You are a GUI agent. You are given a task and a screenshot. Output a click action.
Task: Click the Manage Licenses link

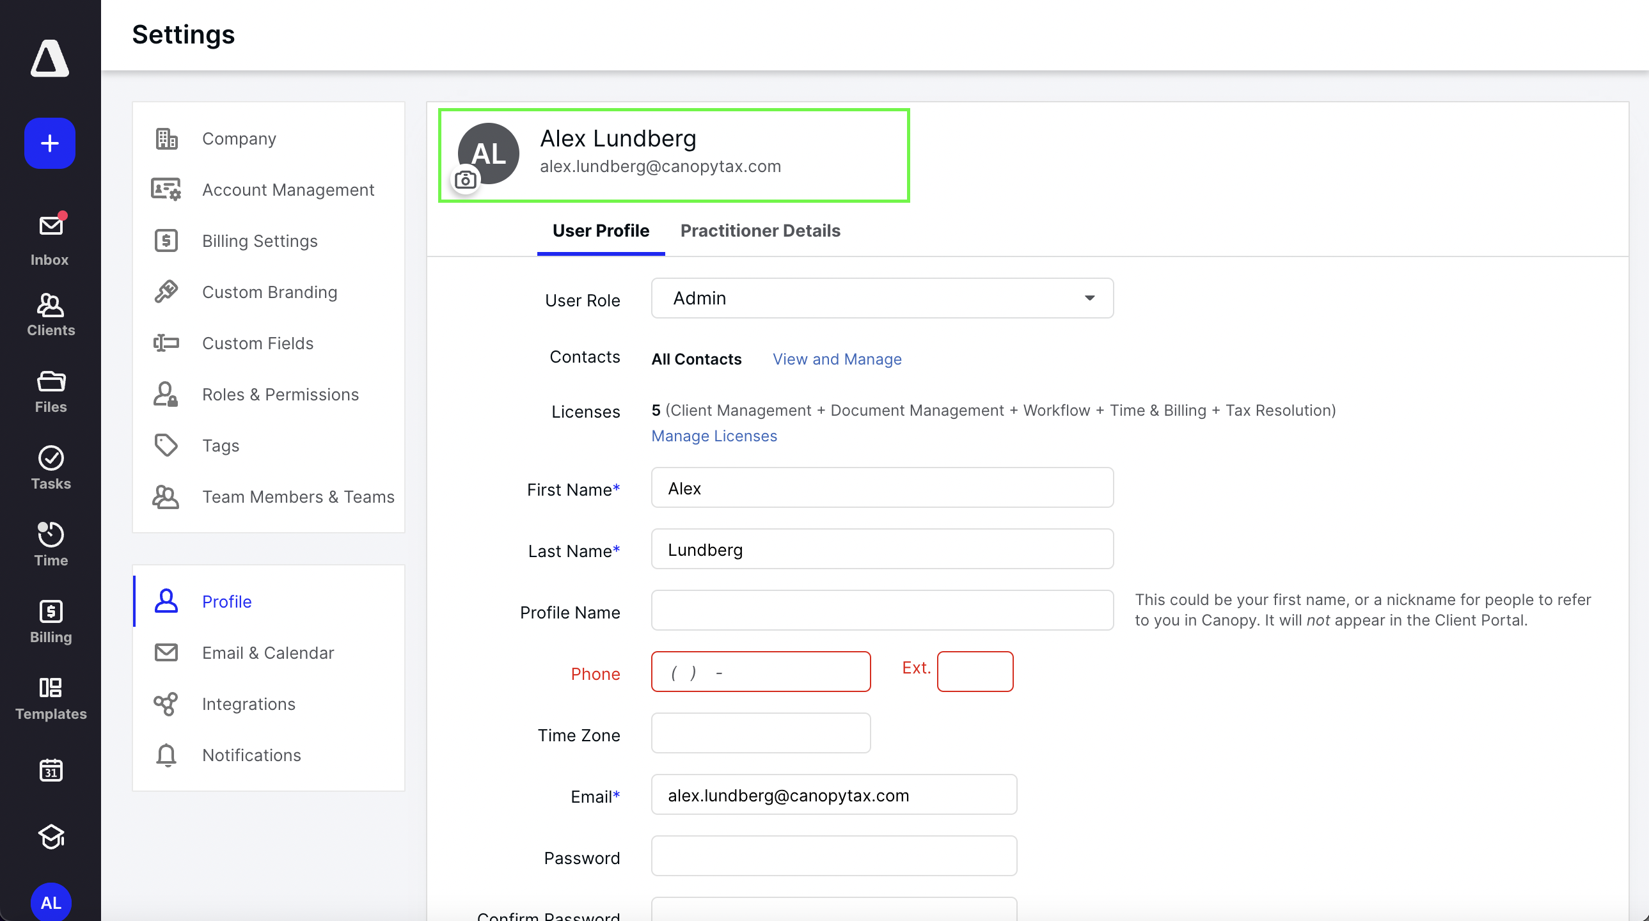point(714,436)
